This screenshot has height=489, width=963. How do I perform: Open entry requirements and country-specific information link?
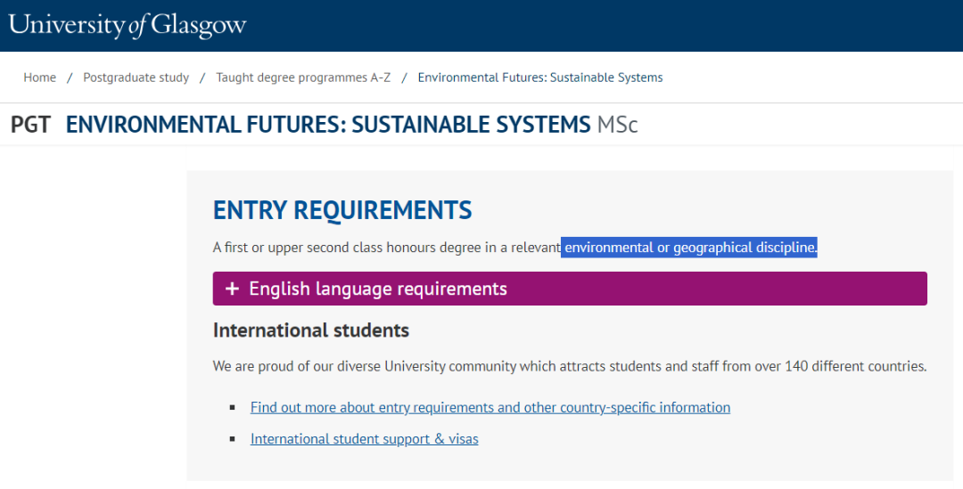pos(490,407)
